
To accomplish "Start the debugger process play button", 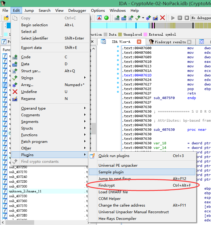I will click(173, 18).
